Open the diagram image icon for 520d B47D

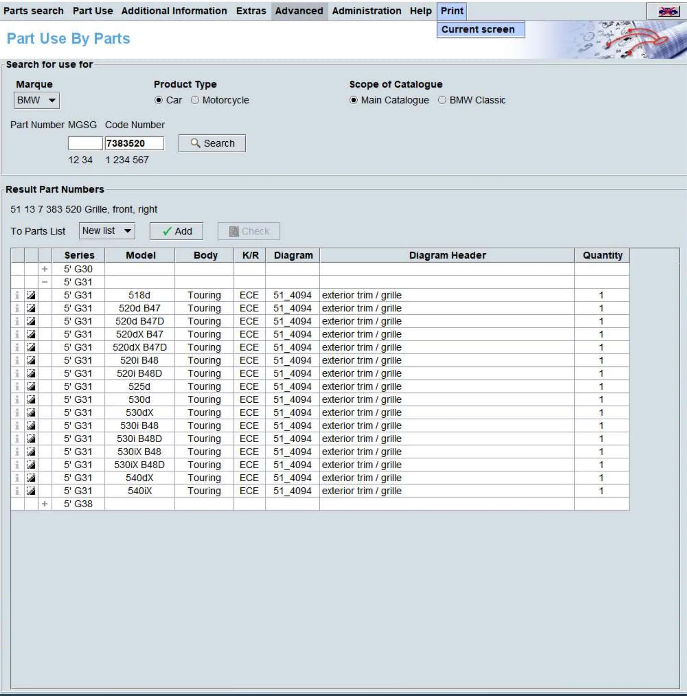31,321
